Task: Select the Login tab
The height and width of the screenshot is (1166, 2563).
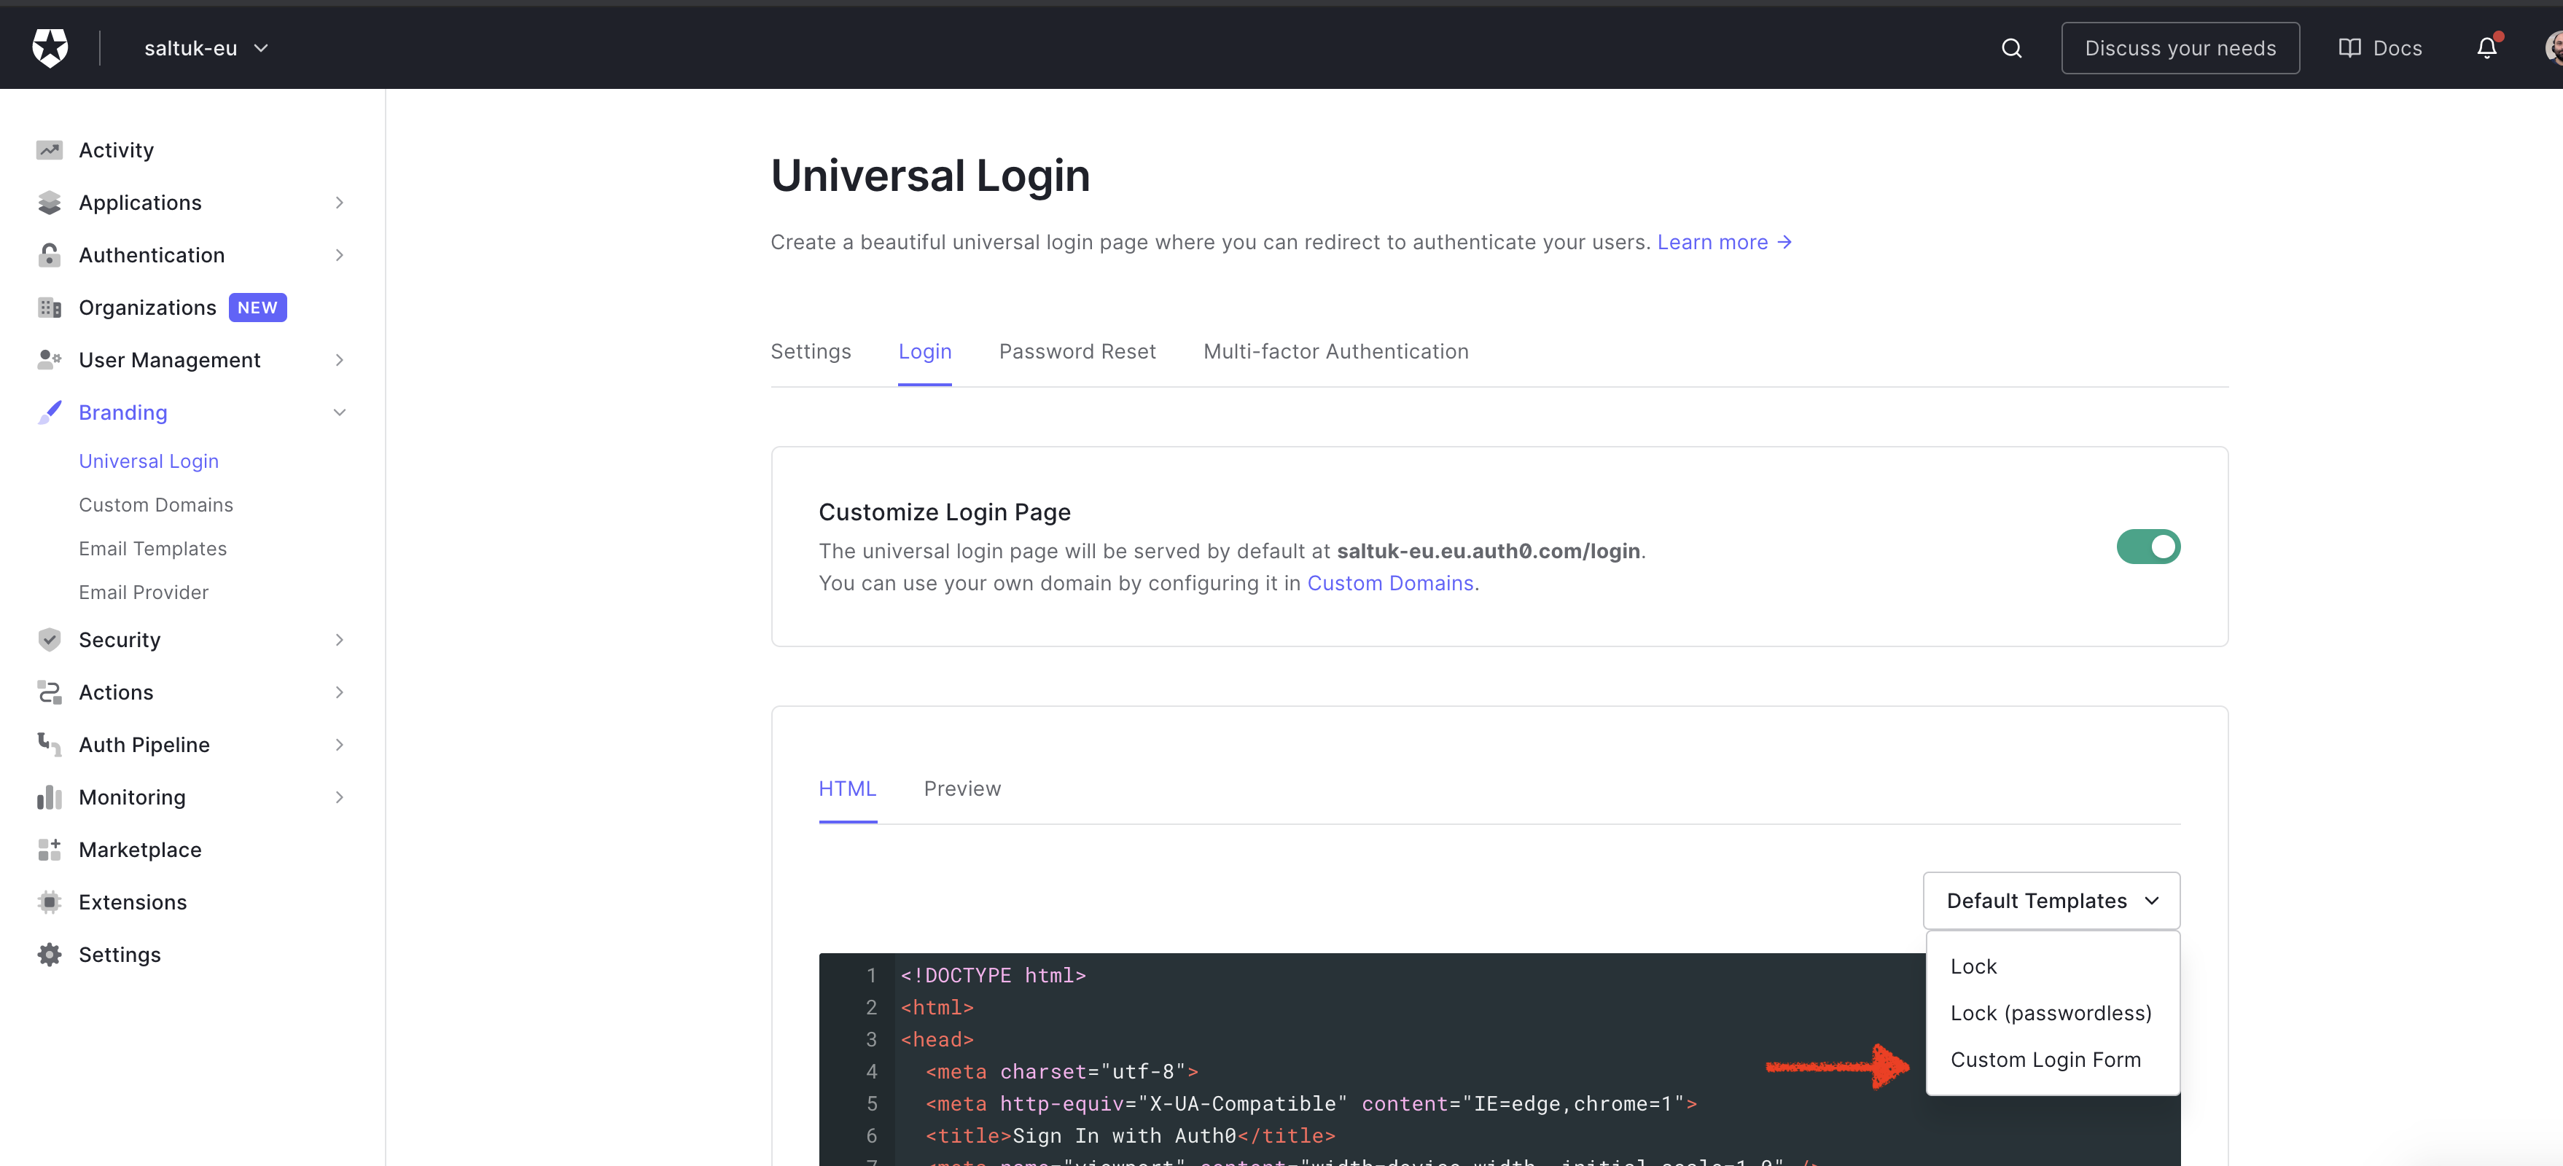Action: [924, 351]
